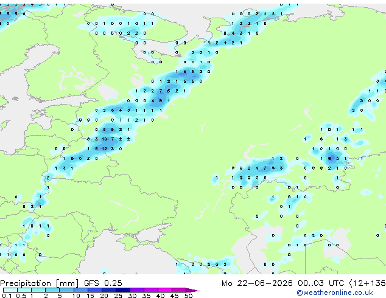This screenshot has width=386, height=298.
Task: Click the '25' legend scale label
Action: tap(118, 296)
